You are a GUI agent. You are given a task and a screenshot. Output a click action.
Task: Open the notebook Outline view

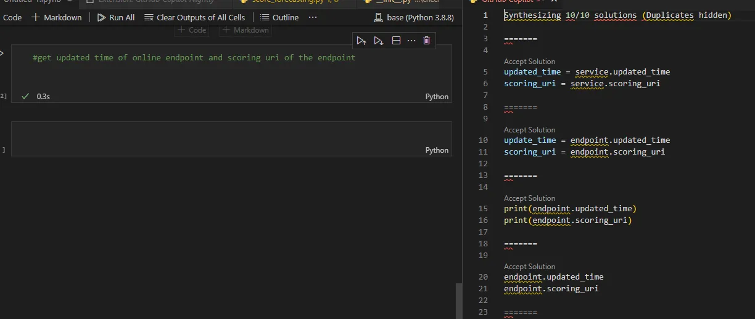pos(279,17)
